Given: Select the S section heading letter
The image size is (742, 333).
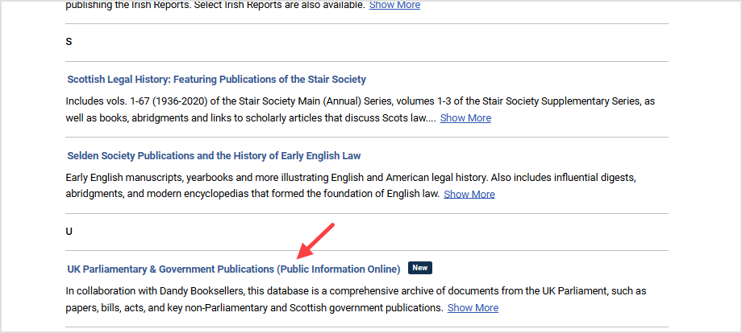Looking at the screenshot, I should click(x=69, y=42).
